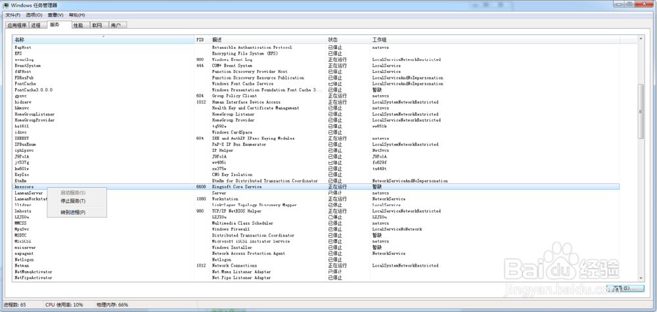Open the 帮助(H) menu
The height and width of the screenshot is (312, 657).
pyautogui.click(x=77, y=15)
